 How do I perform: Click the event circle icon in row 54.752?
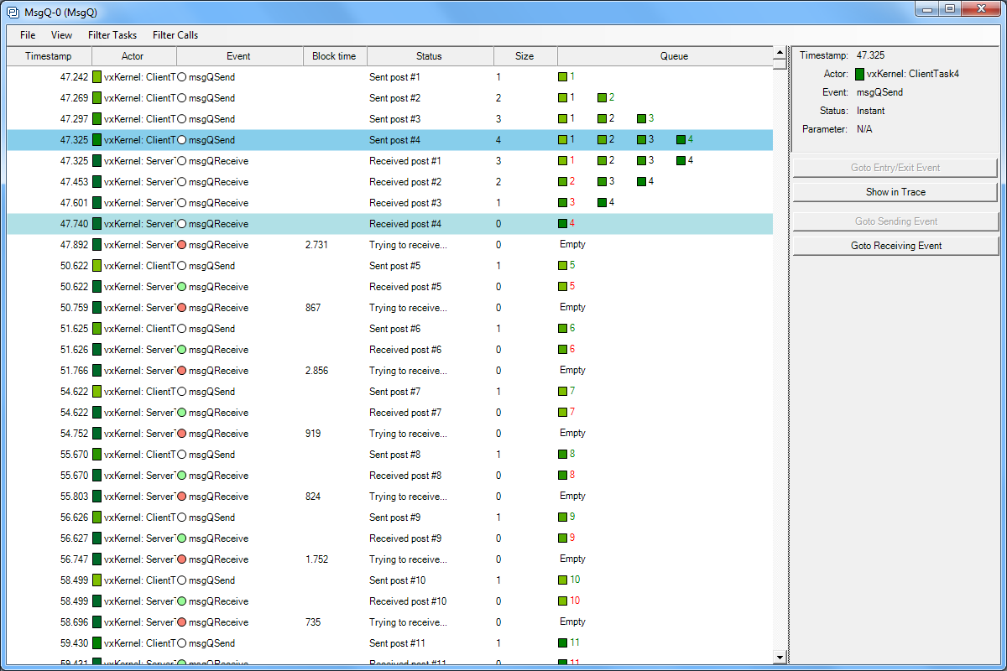(182, 434)
